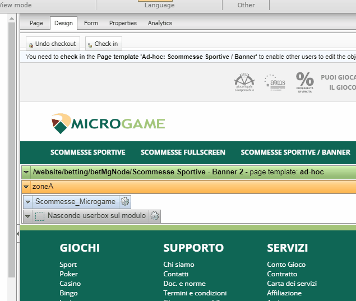
Task: Click the Microgame logo
Action: click(108, 123)
